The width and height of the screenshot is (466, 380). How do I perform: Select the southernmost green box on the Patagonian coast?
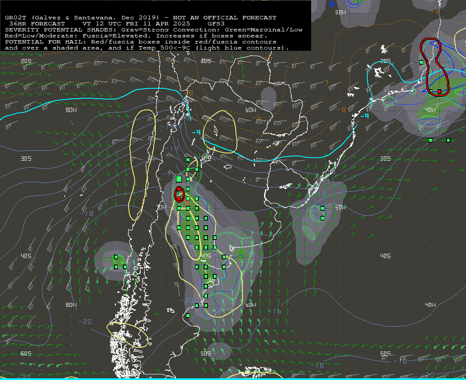pos(188,315)
